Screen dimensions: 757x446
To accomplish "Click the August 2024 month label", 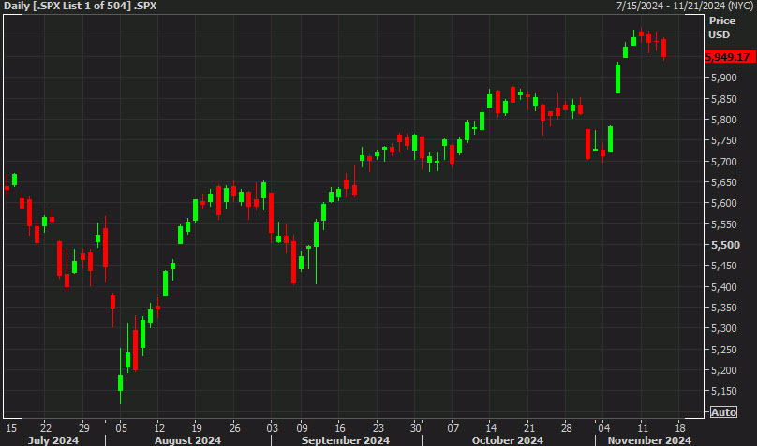I will [x=187, y=440].
